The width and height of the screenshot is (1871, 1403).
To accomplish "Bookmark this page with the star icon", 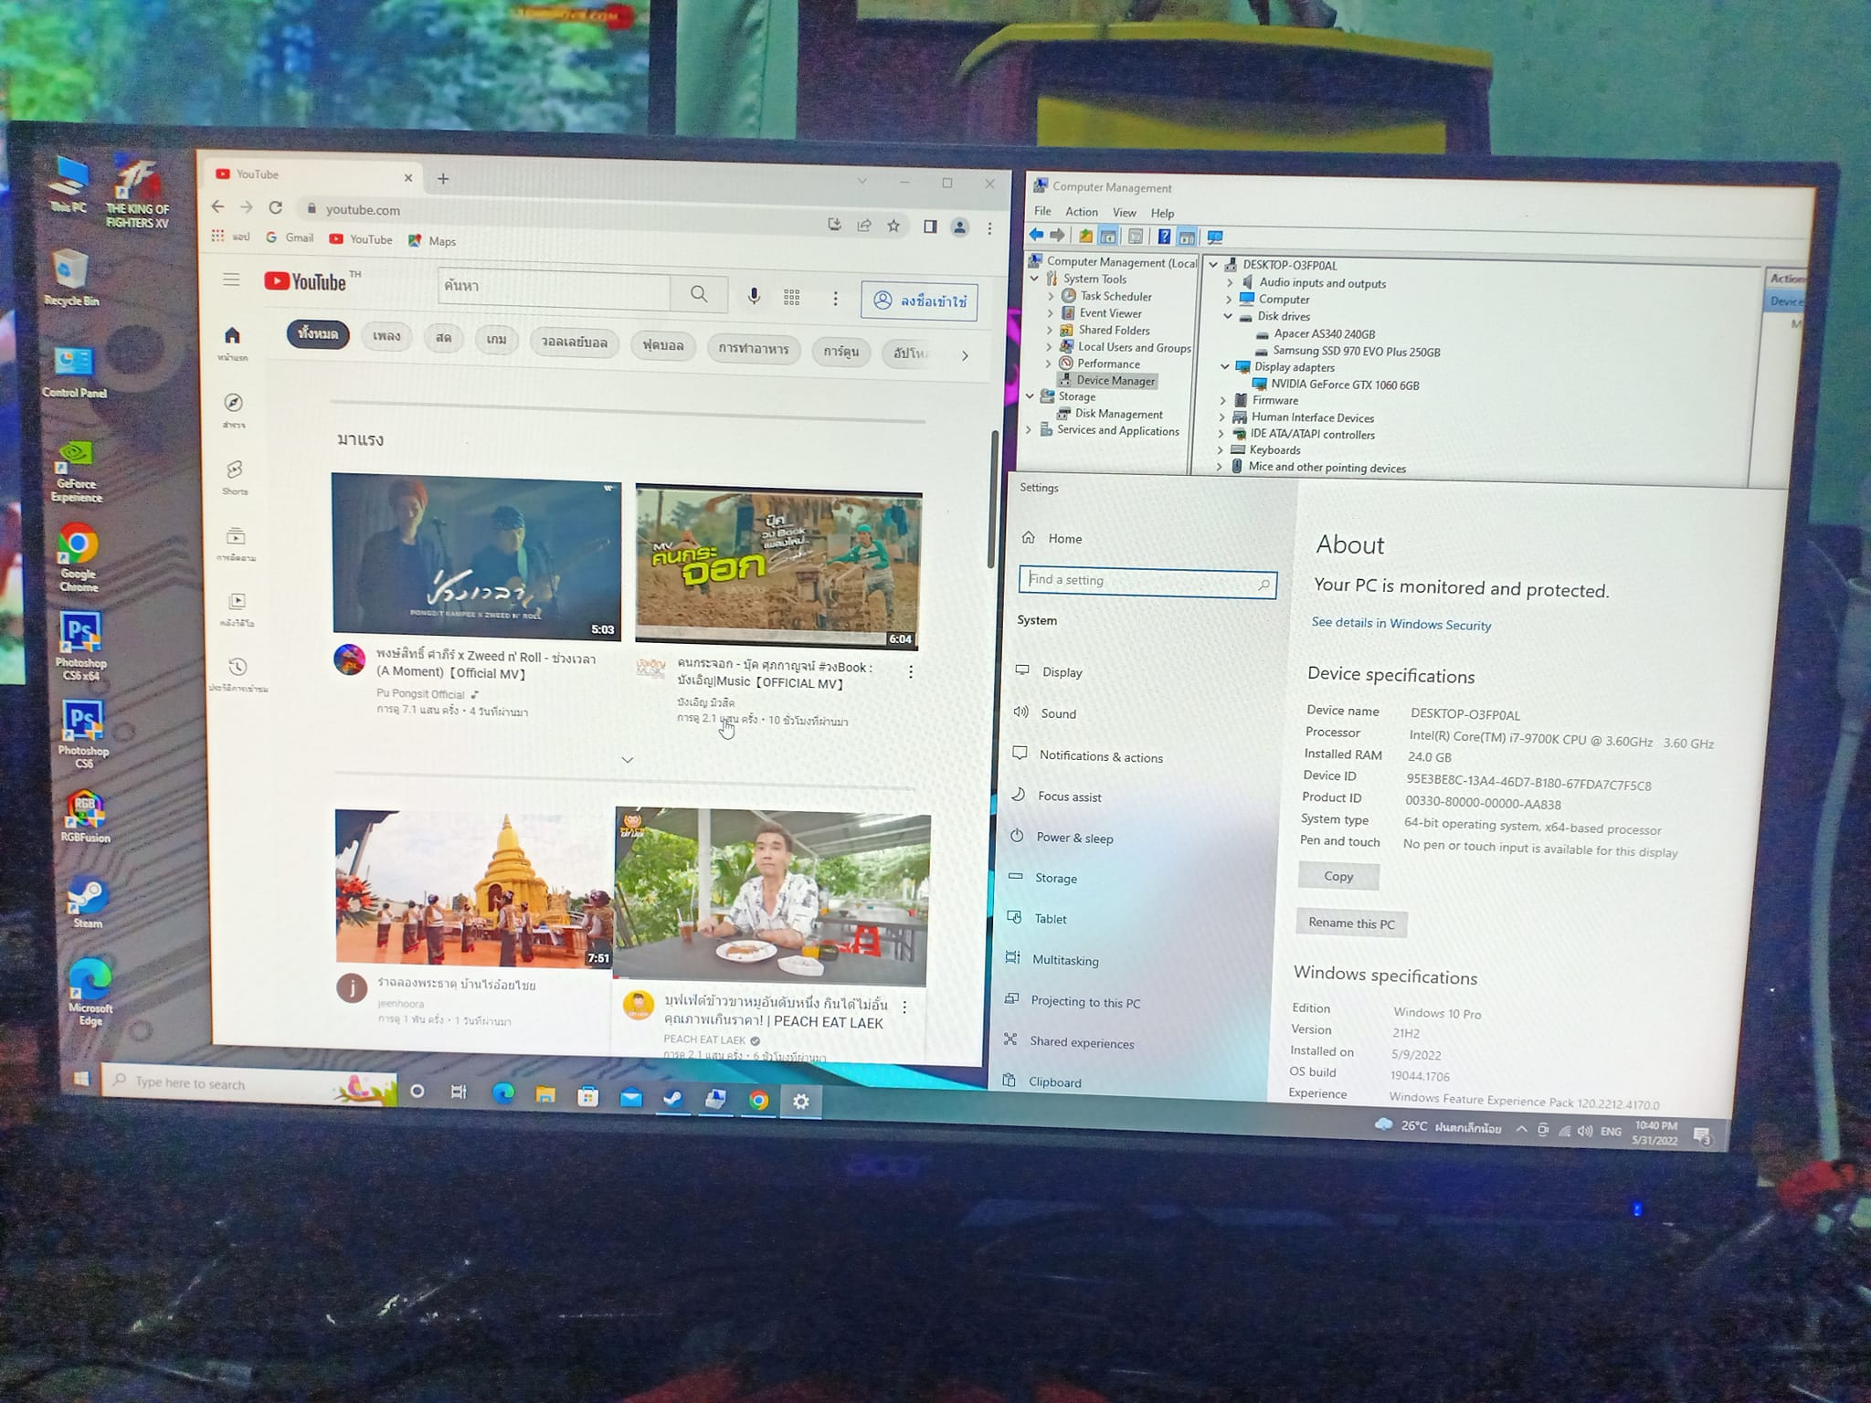I will [893, 226].
